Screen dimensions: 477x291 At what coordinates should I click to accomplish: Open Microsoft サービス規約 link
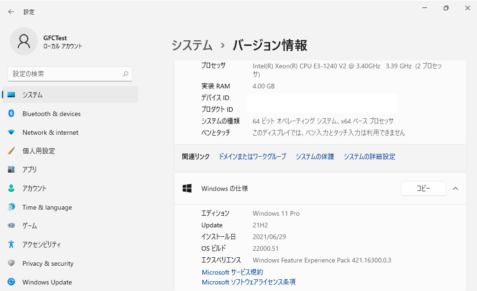(x=232, y=272)
